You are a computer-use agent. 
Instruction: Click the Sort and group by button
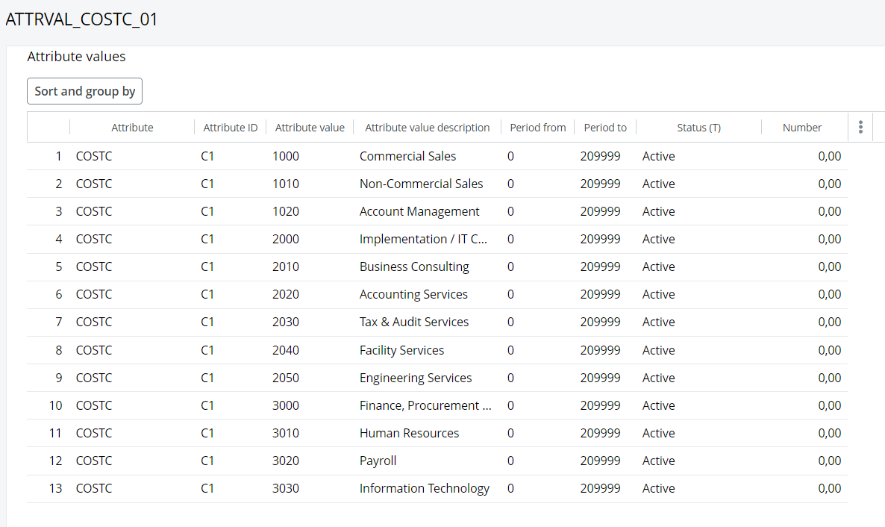click(x=84, y=91)
